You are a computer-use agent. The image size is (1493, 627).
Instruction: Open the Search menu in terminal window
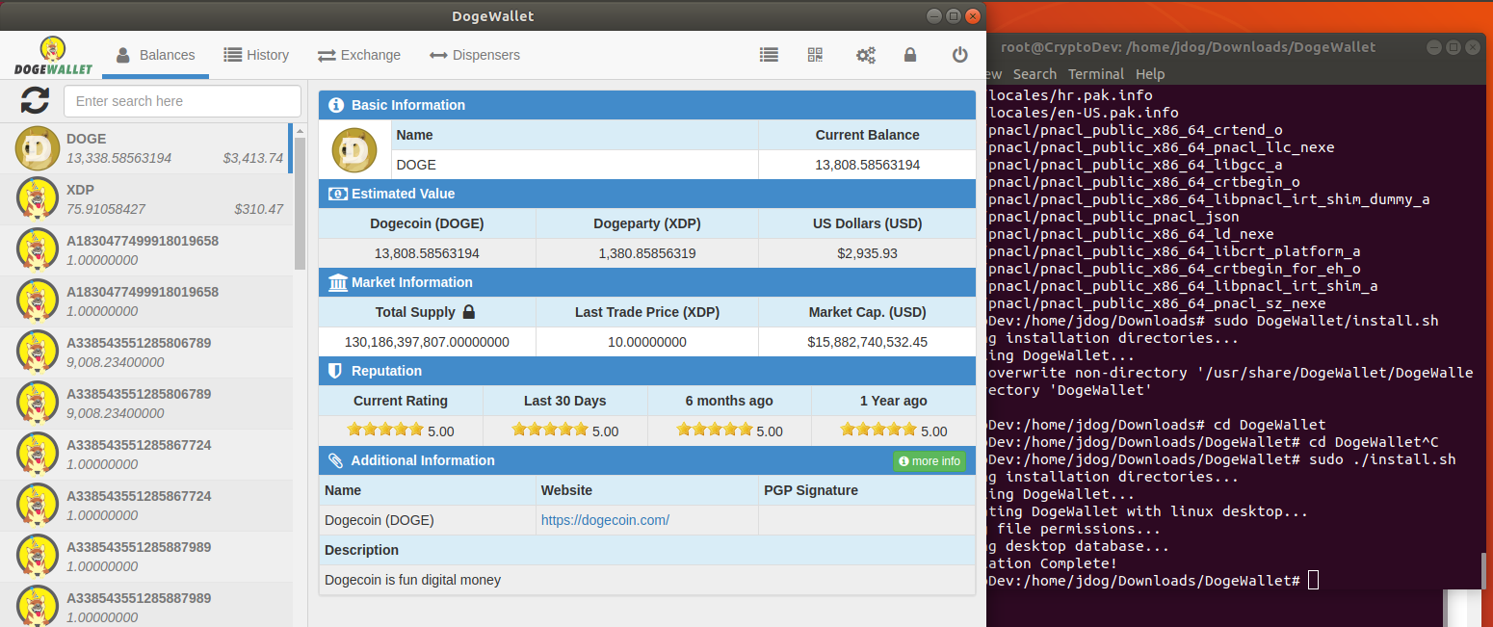click(x=1035, y=74)
